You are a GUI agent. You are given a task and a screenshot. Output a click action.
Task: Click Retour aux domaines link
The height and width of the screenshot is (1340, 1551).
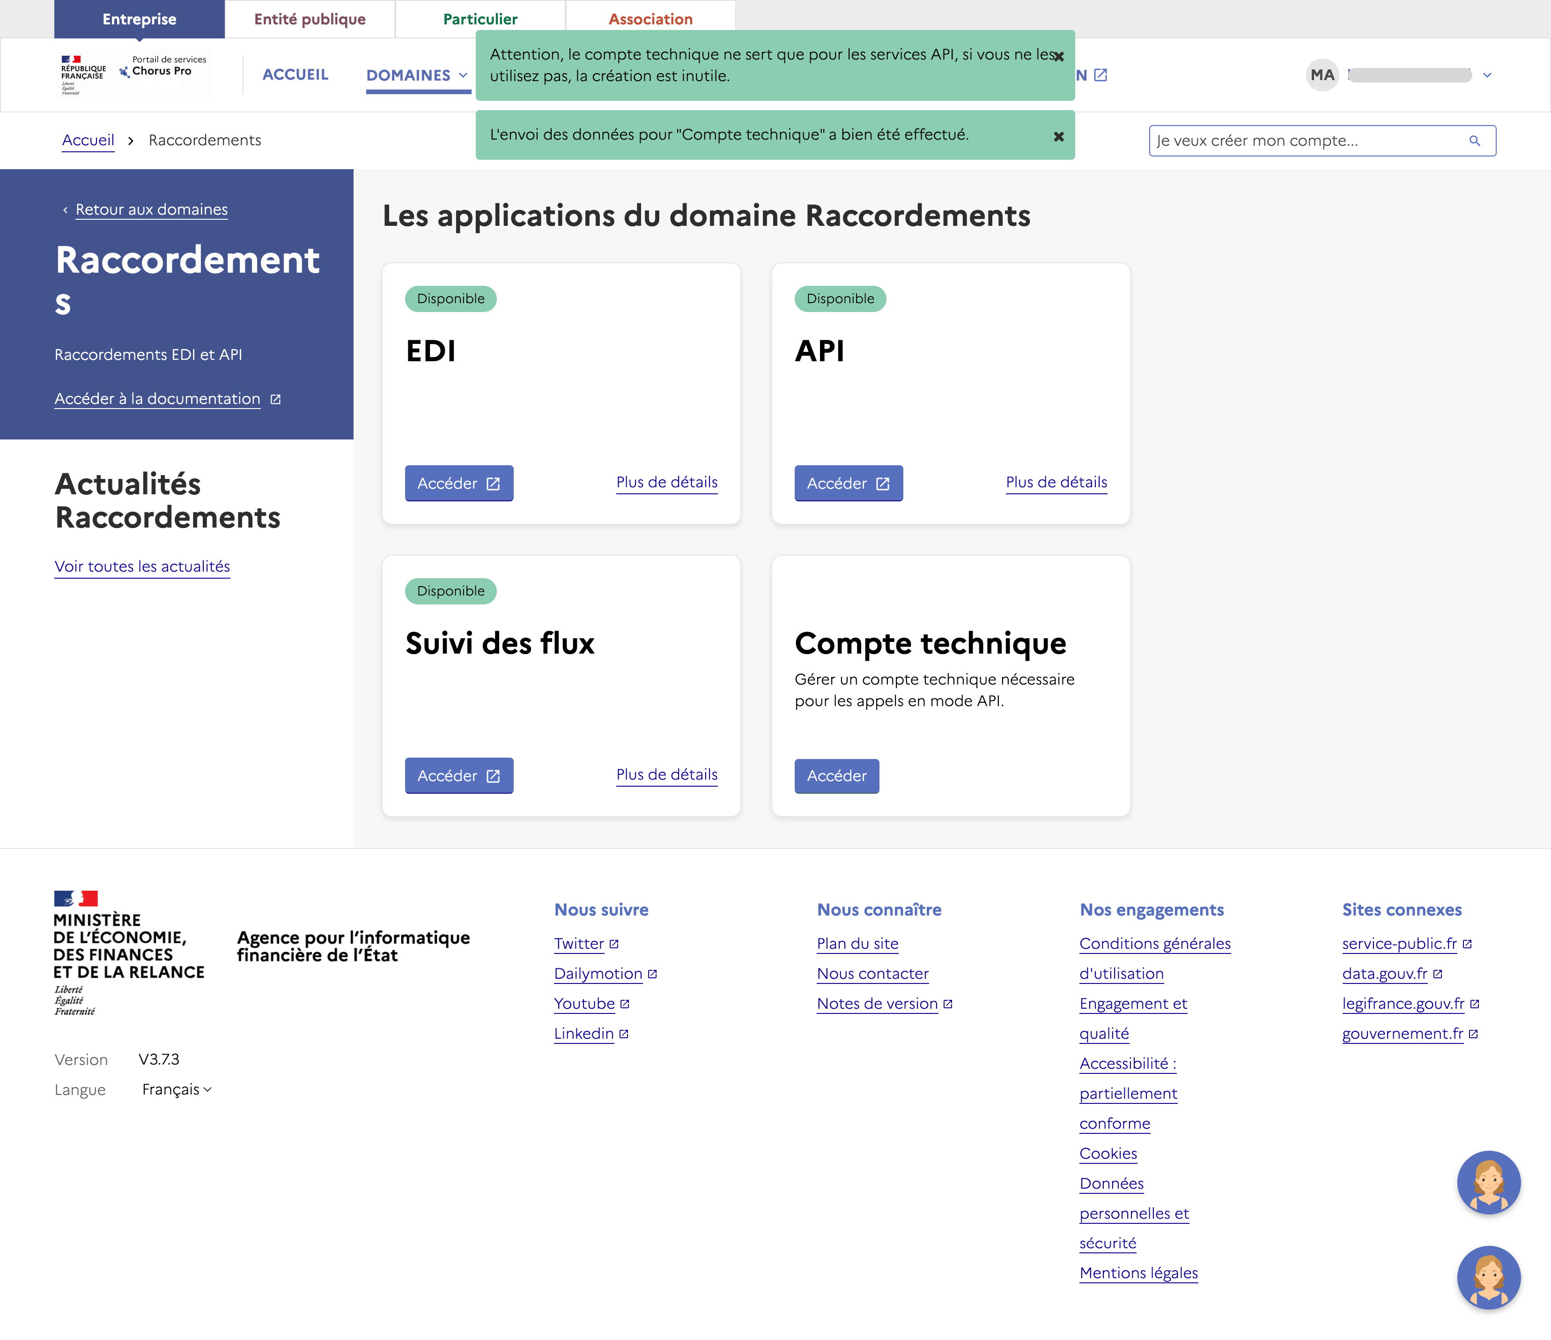point(151,210)
